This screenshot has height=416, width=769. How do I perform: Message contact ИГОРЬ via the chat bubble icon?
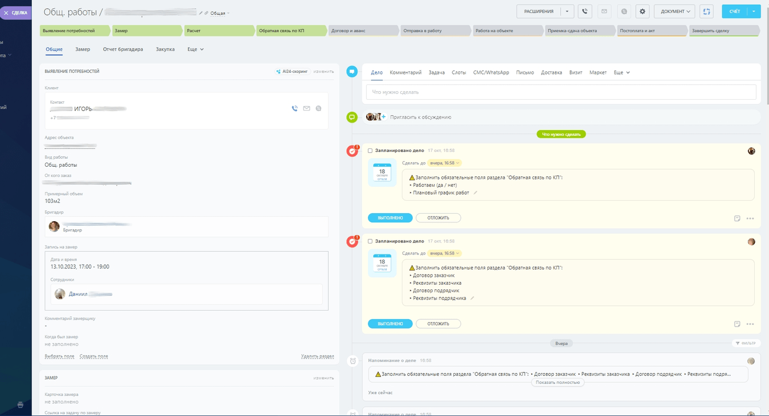coord(319,108)
